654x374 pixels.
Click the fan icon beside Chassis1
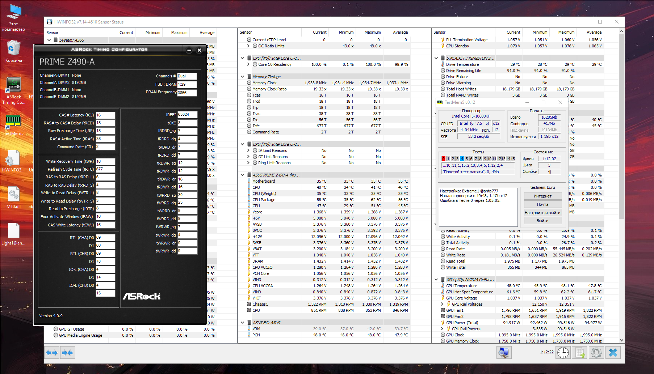(x=249, y=304)
